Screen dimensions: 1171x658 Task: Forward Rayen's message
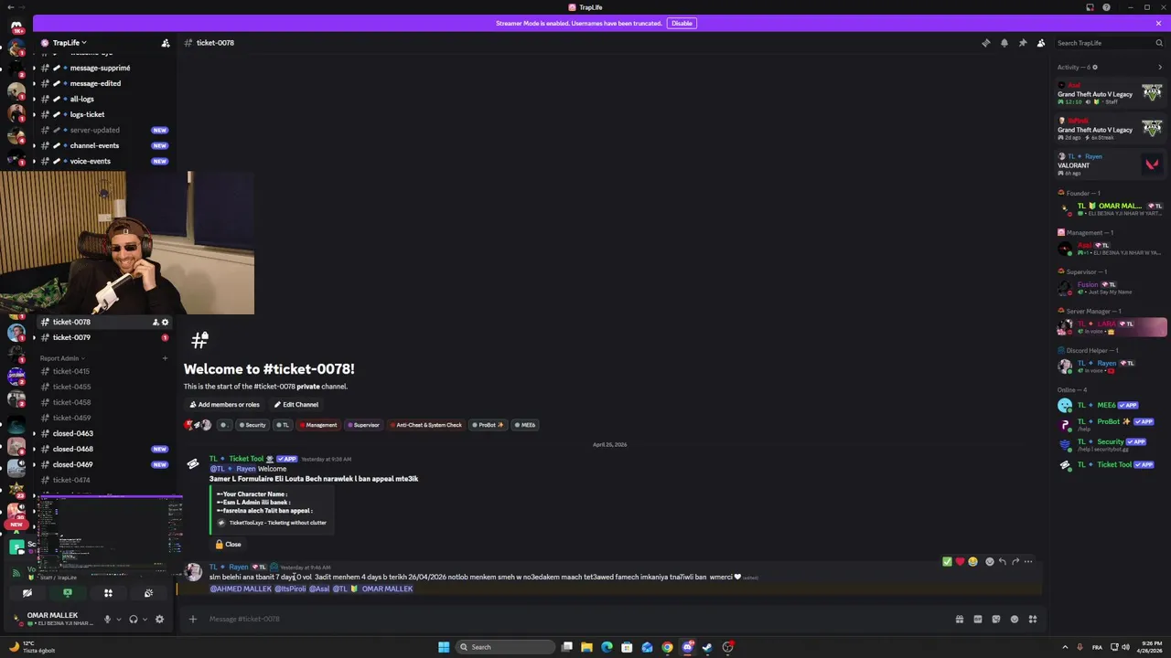coord(1015,561)
